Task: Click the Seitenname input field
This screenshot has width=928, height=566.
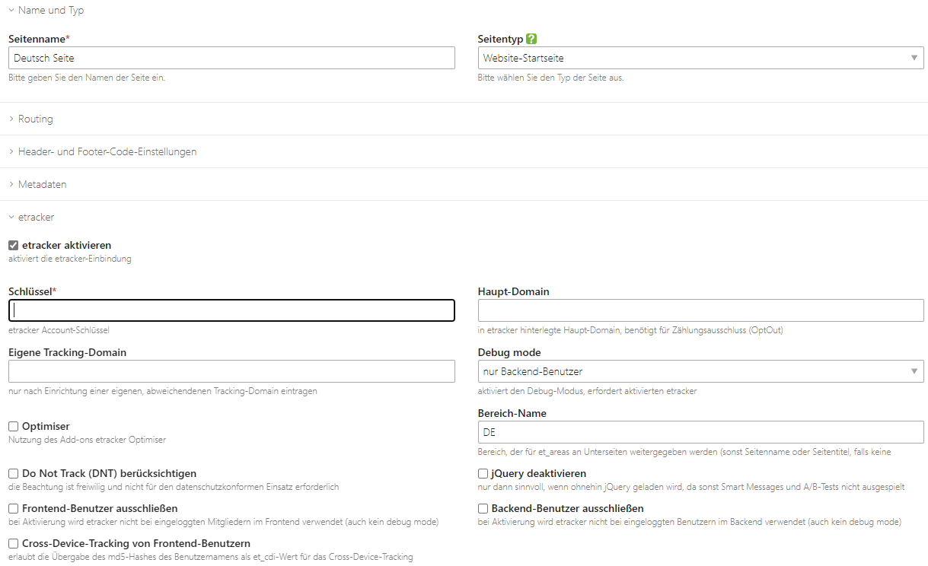Action: click(x=231, y=59)
